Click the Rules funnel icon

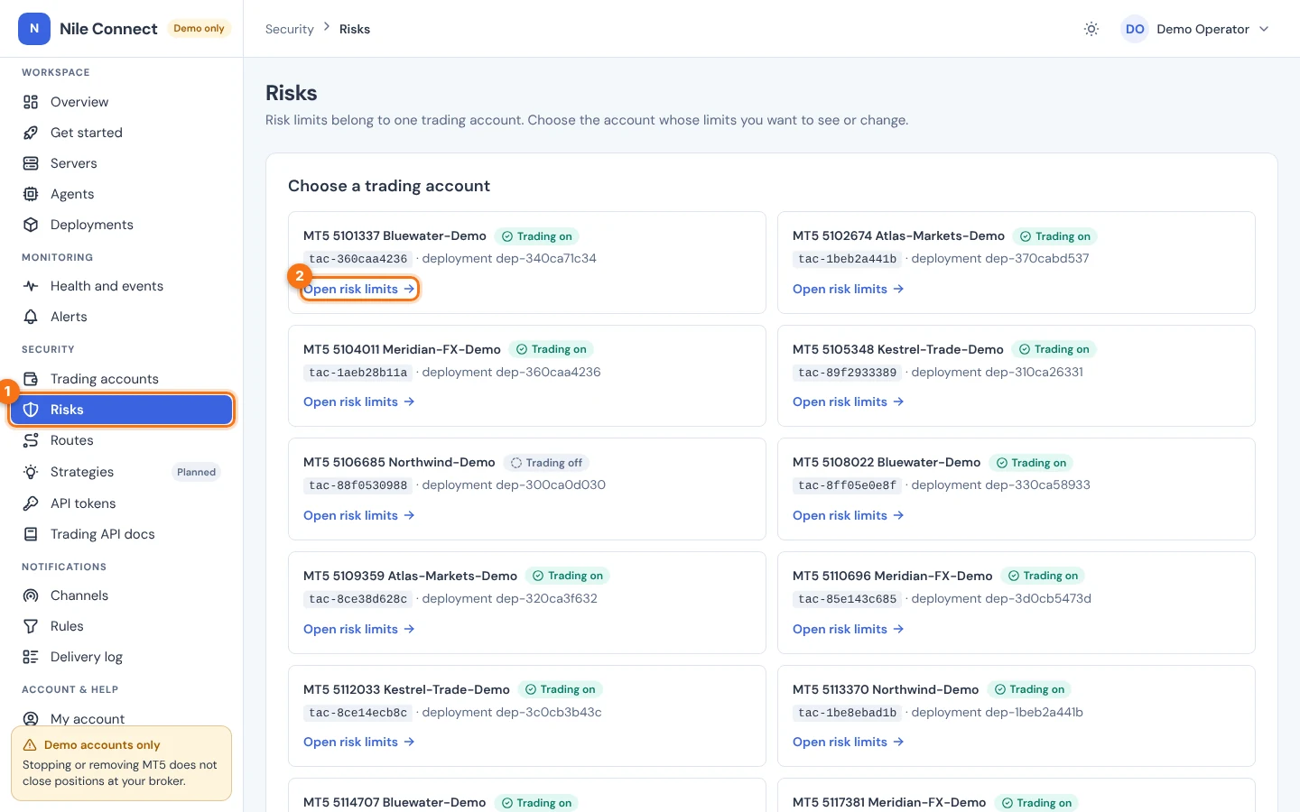[31, 626]
